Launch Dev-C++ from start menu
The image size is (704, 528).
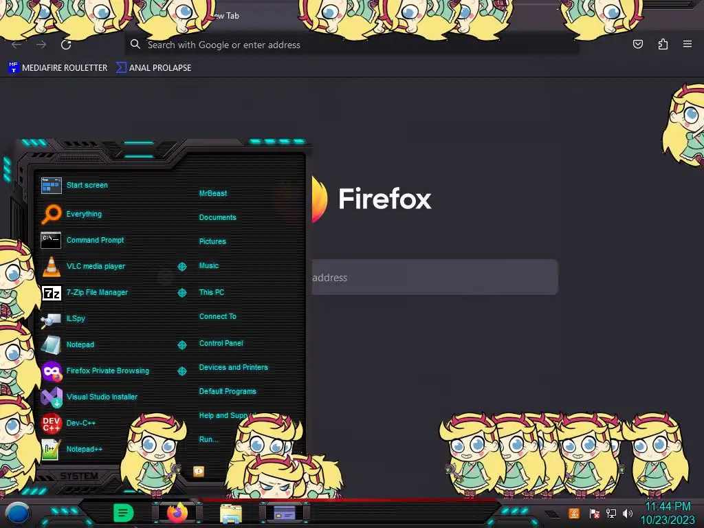coord(68,423)
